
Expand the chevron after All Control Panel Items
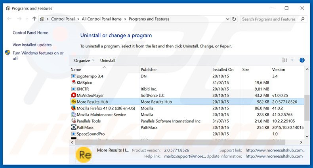pos(125,19)
